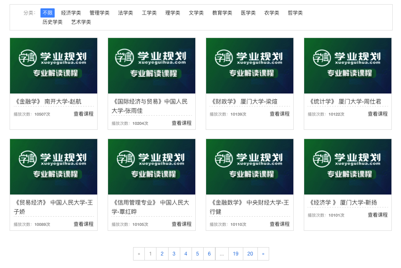The width and height of the screenshot is (401, 268).
Task: Go to next page with » arrow
Action: tap(263, 254)
